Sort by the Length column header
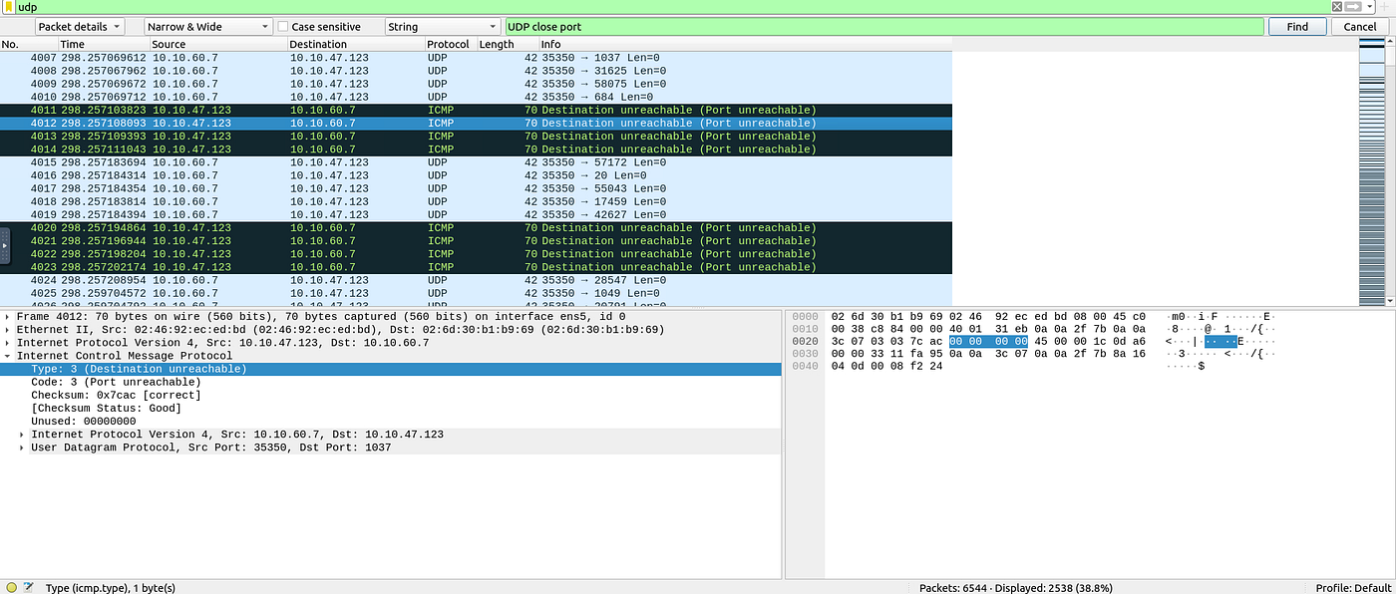The image size is (1396, 594). pyautogui.click(x=508, y=44)
